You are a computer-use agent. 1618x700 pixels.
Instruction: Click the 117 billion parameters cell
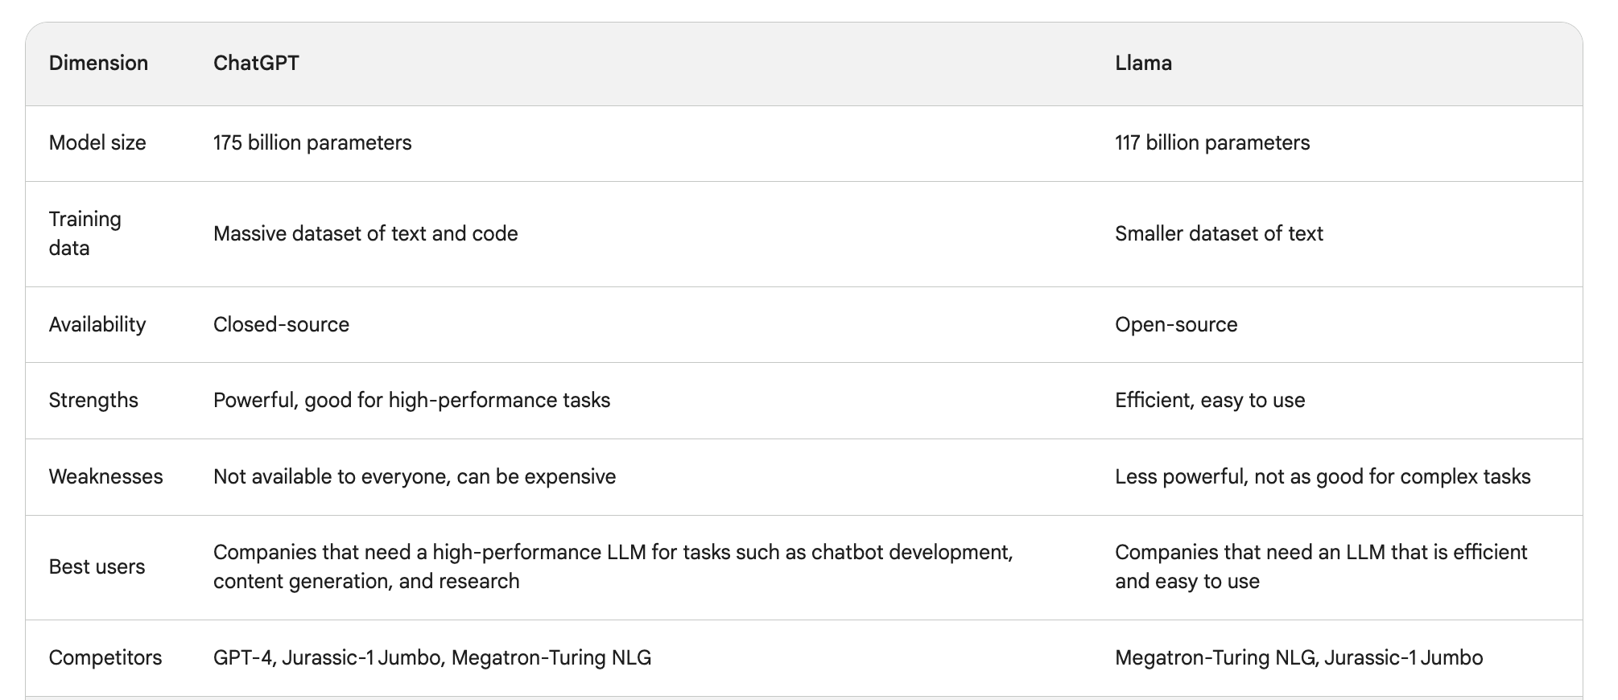[x=1212, y=142]
